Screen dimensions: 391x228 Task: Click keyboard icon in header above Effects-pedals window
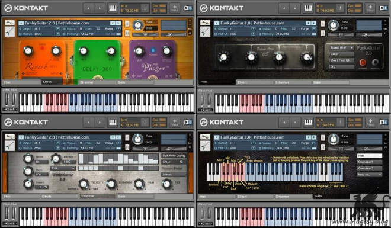pyautogui.click(x=113, y=8)
